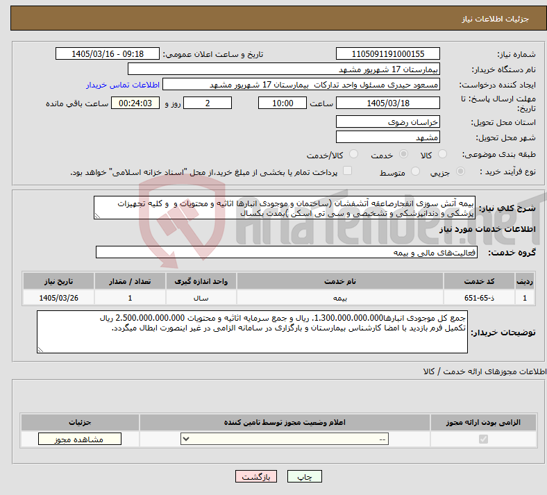Click the request creator field مسعود حیدری

click(x=301, y=85)
